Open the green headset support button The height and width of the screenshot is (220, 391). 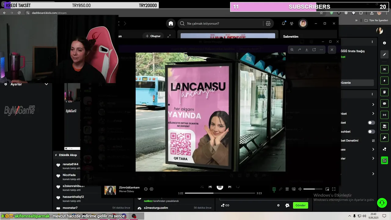(x=382, y=203)
